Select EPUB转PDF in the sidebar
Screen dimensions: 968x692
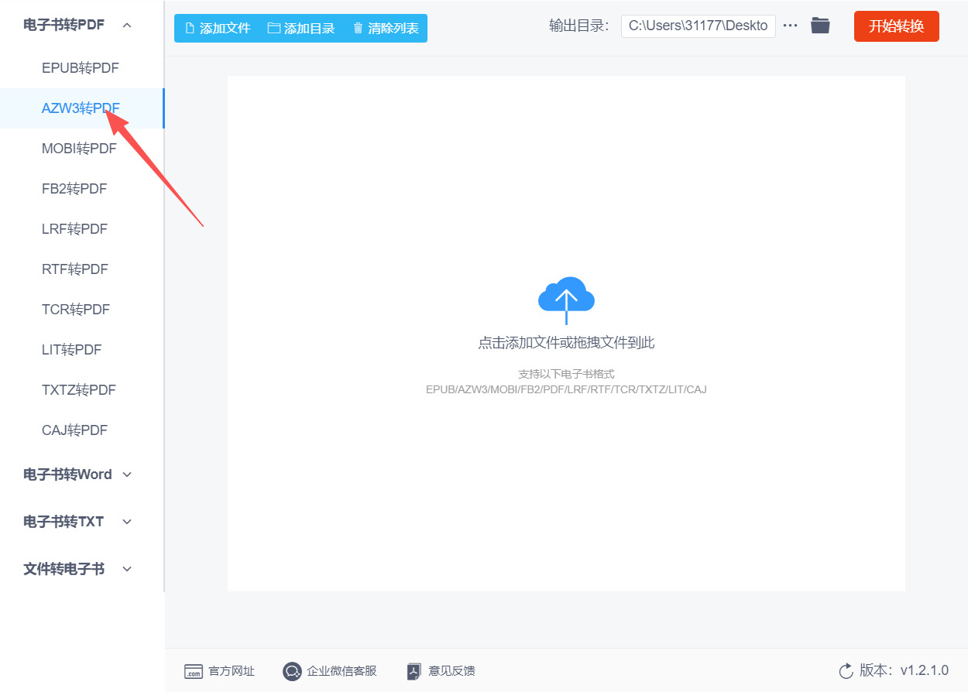click(x=82, y=68)
